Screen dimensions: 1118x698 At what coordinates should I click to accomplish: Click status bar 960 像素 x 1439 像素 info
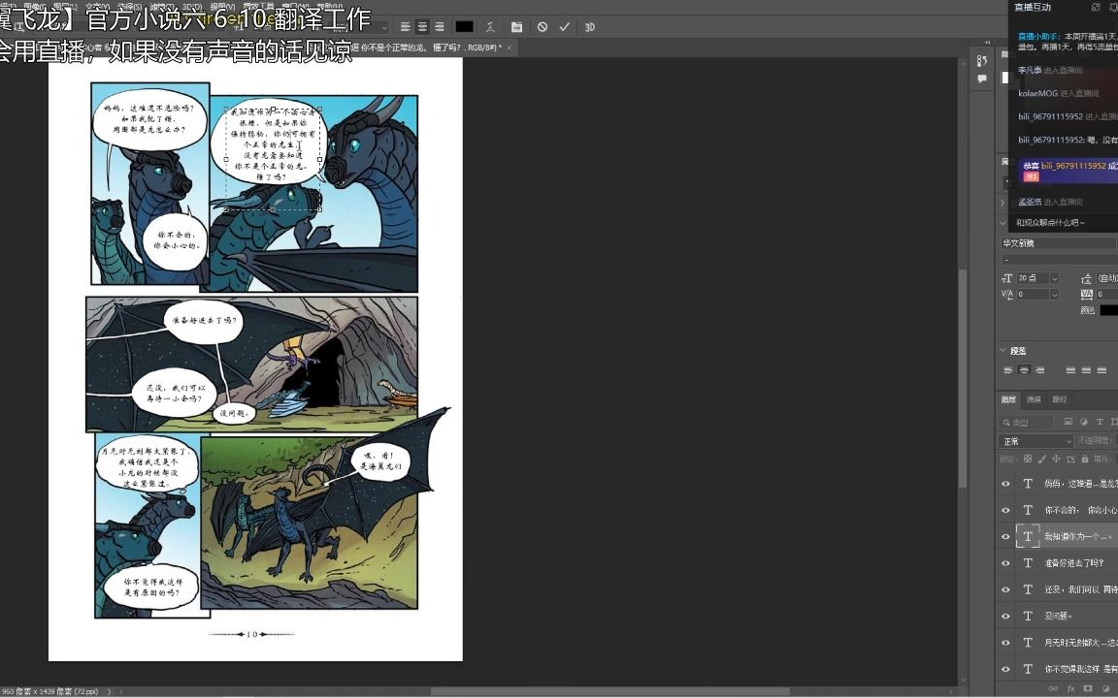click(x=49, y=691)
